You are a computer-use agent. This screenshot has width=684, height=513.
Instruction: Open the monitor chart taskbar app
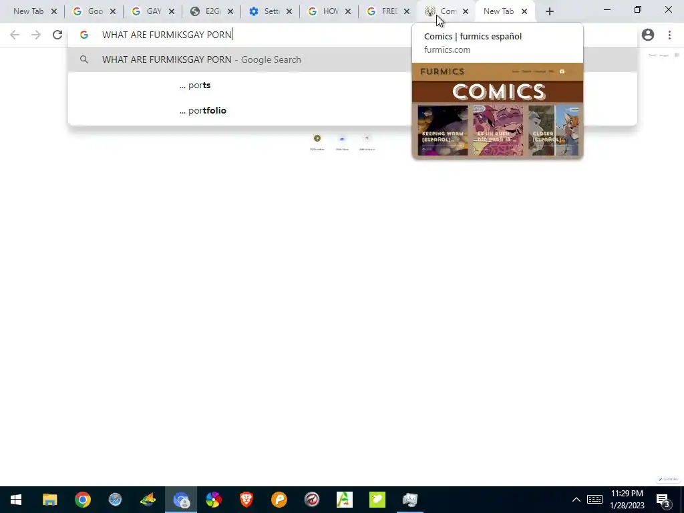pyautogui.click(x=409, y=500)
